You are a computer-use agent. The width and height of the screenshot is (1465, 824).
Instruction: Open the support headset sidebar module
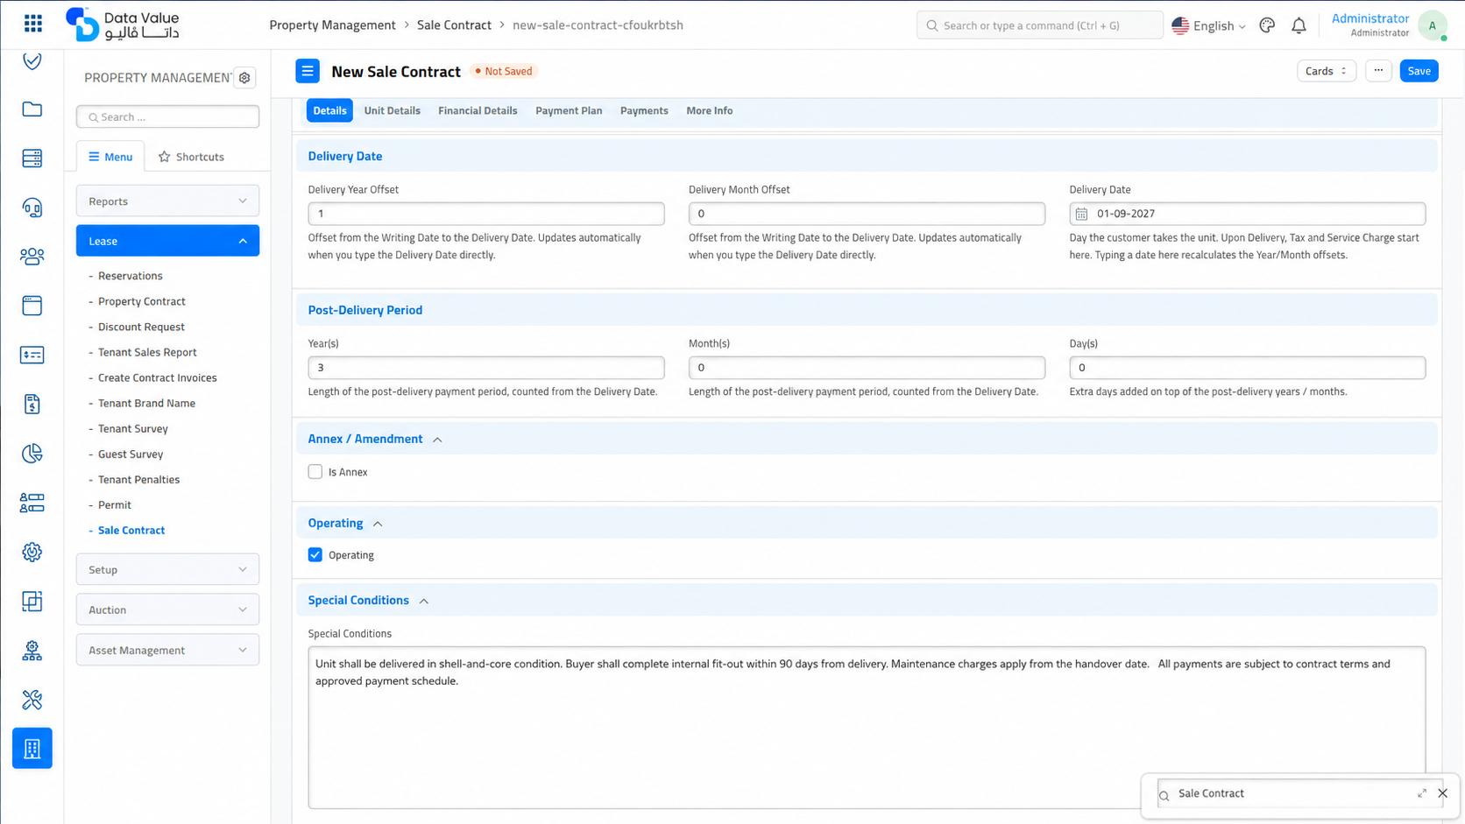32,208
